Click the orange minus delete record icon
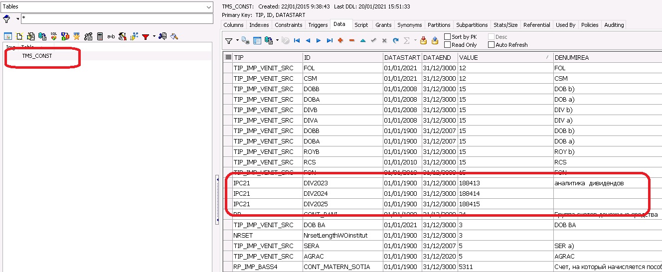662x272 pixels. (x=351, y=41)
